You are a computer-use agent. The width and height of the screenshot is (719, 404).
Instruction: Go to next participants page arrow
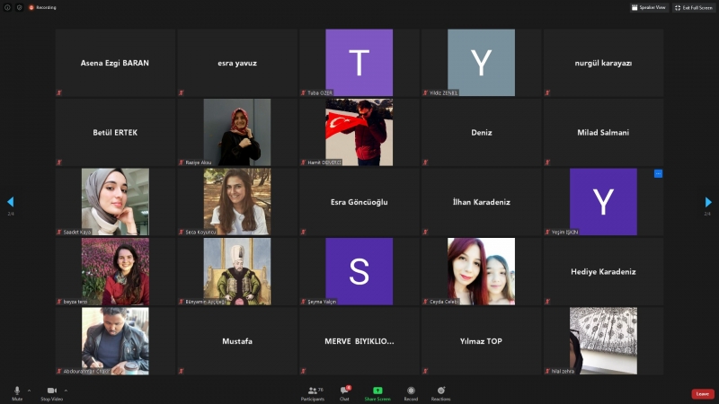708,202
